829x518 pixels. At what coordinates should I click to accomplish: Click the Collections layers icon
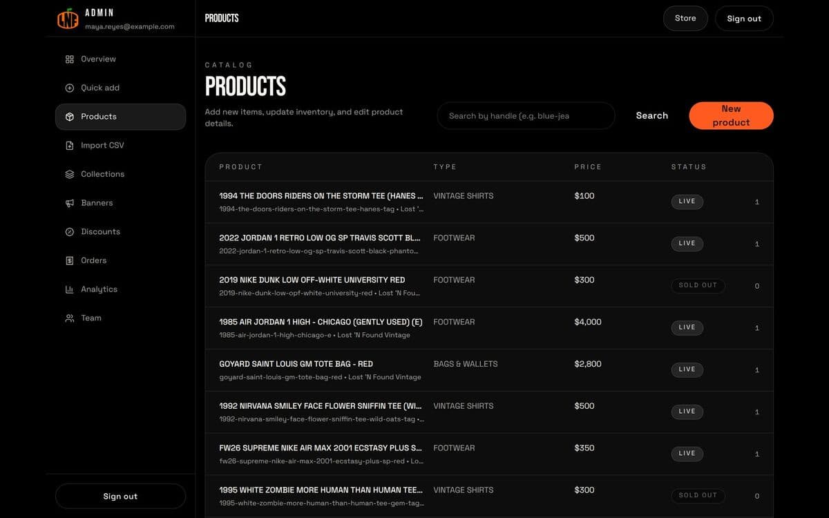pos(69,174)
